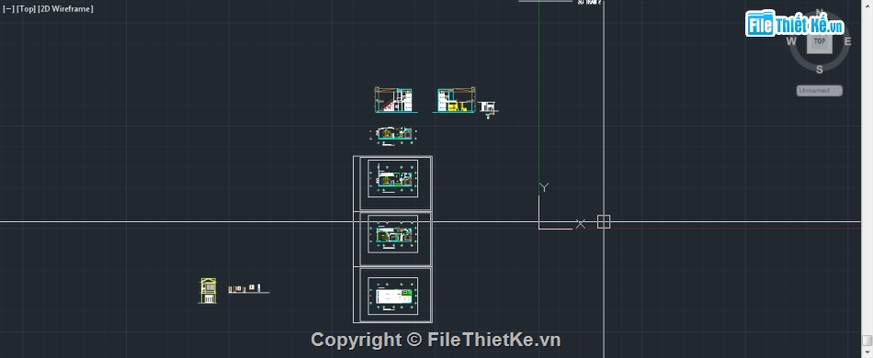Select the section drawing with yellow room fill
Viewport: 873px width, 358px height.
click(x=455, y=100)
